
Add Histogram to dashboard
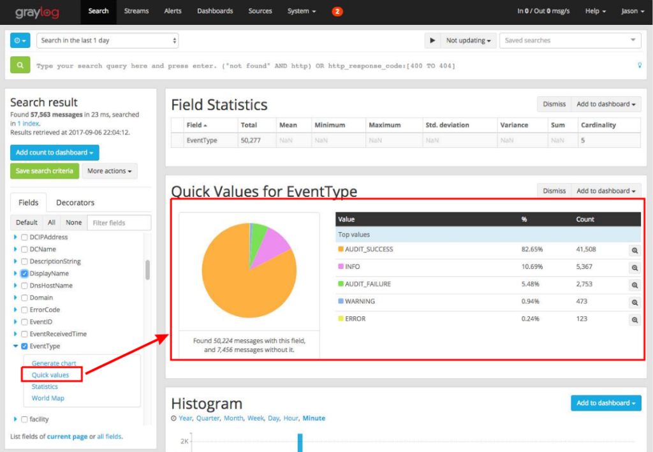point(606,403)
